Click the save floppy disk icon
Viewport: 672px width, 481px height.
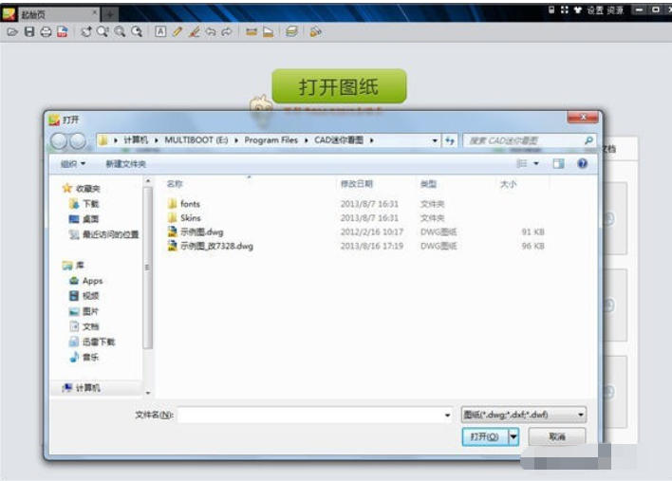pyautogui.click(x=29, y=31)
